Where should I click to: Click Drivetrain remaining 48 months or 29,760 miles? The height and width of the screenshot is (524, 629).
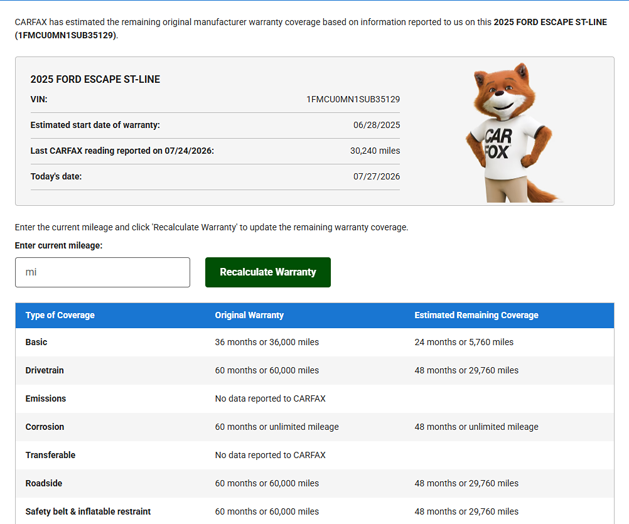coord(466,370)
